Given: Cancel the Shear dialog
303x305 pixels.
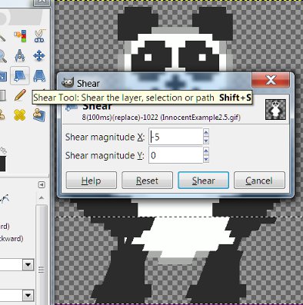Looking at the screenshot, I should 259,181.
